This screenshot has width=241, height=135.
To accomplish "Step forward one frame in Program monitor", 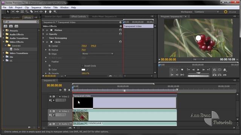I will (203, 70).
